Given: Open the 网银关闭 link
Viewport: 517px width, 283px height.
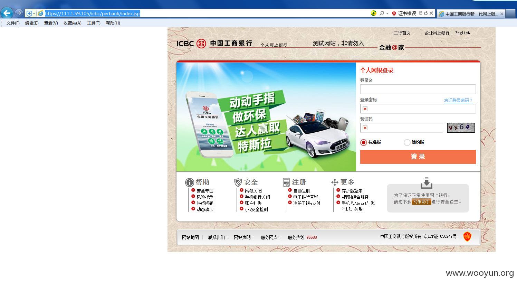Looking at the screenshot, I should (x=253, y=191).
